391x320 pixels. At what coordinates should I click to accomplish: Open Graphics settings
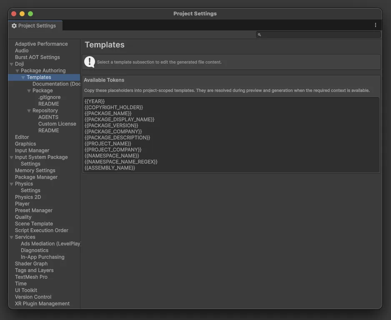[25, 144]
